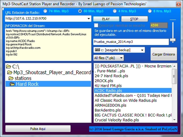
Task: Click the 4200 value field
Action: click(159, 25)
